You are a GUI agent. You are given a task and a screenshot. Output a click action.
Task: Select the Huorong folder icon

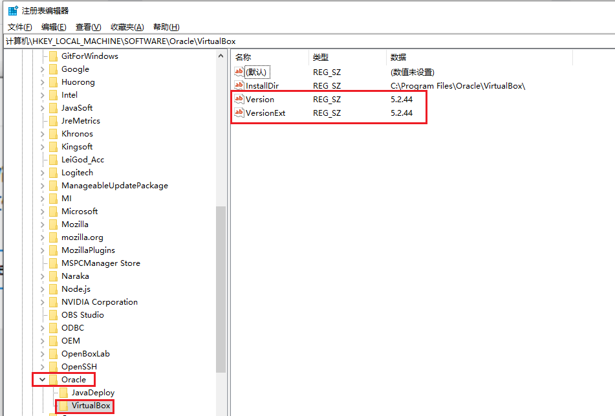point(53,82)
